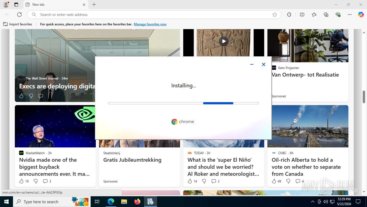Toggle split screen view
367x207 pixels.
tap(302, 15)
